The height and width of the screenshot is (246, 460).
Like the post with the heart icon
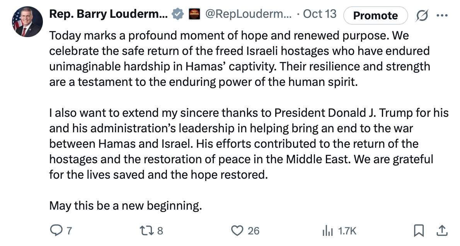tap(236, 231)
